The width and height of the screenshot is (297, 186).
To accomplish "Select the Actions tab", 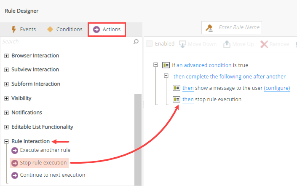I will (107, 30).
